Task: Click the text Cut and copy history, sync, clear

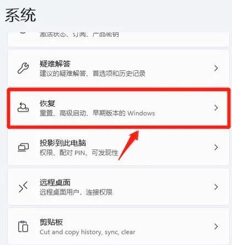Action: (x=87, y=232)
